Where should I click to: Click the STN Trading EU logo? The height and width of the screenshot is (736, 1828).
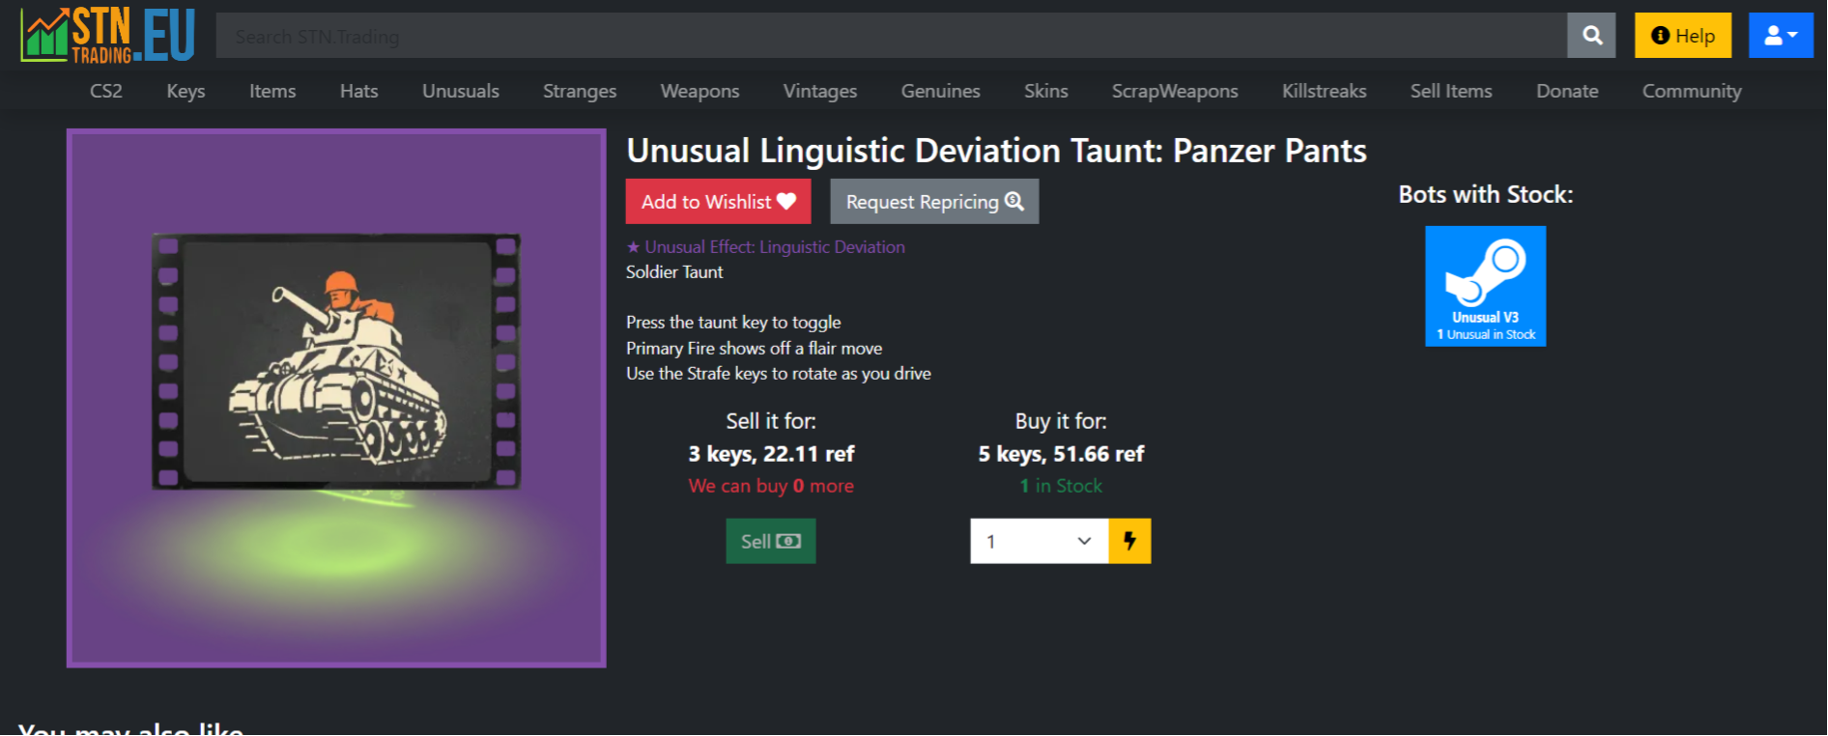point(108,36)
